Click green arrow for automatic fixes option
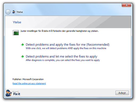Image resolution: width=136 pixels, height=102 pixels. (x=22, y=45)
